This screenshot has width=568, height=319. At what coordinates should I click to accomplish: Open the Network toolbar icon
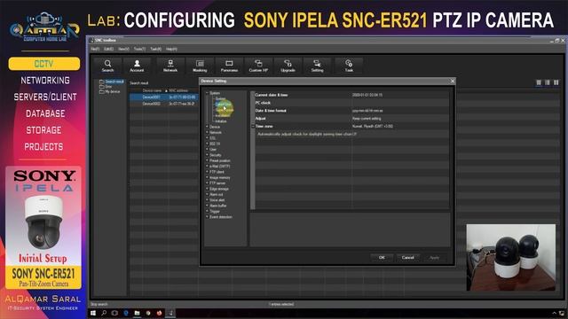pos(170,66)
